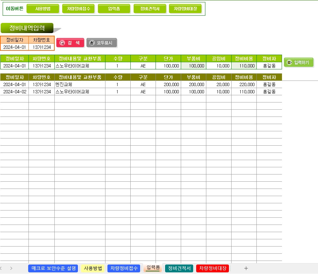The height and width of the screenshot is (274, 318).
Task: Select input row 부품비 100,000 cell
Action: click(x=194, y=66)
